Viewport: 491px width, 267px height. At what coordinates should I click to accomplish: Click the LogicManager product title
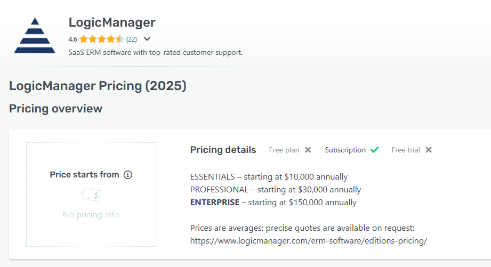click(x=112, y=22)
